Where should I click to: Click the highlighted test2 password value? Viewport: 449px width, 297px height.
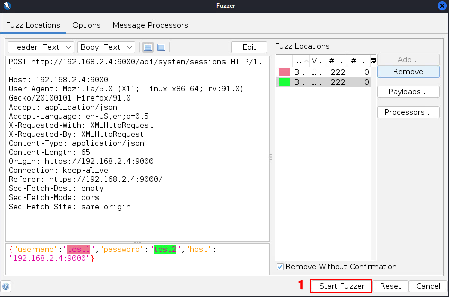(165, 249)
